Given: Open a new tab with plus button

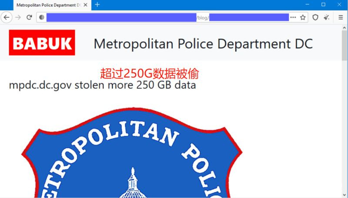Looking at the screenshot, I should [97, 5].
